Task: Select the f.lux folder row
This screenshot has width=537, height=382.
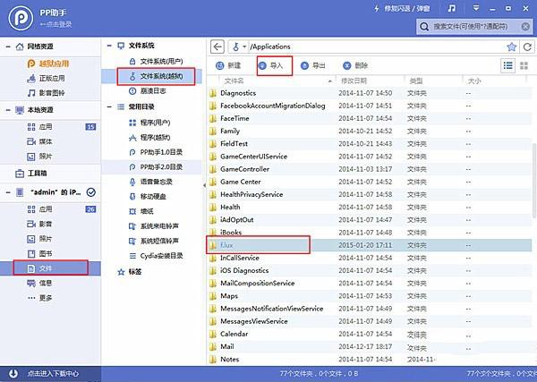Action: (369, 245)
